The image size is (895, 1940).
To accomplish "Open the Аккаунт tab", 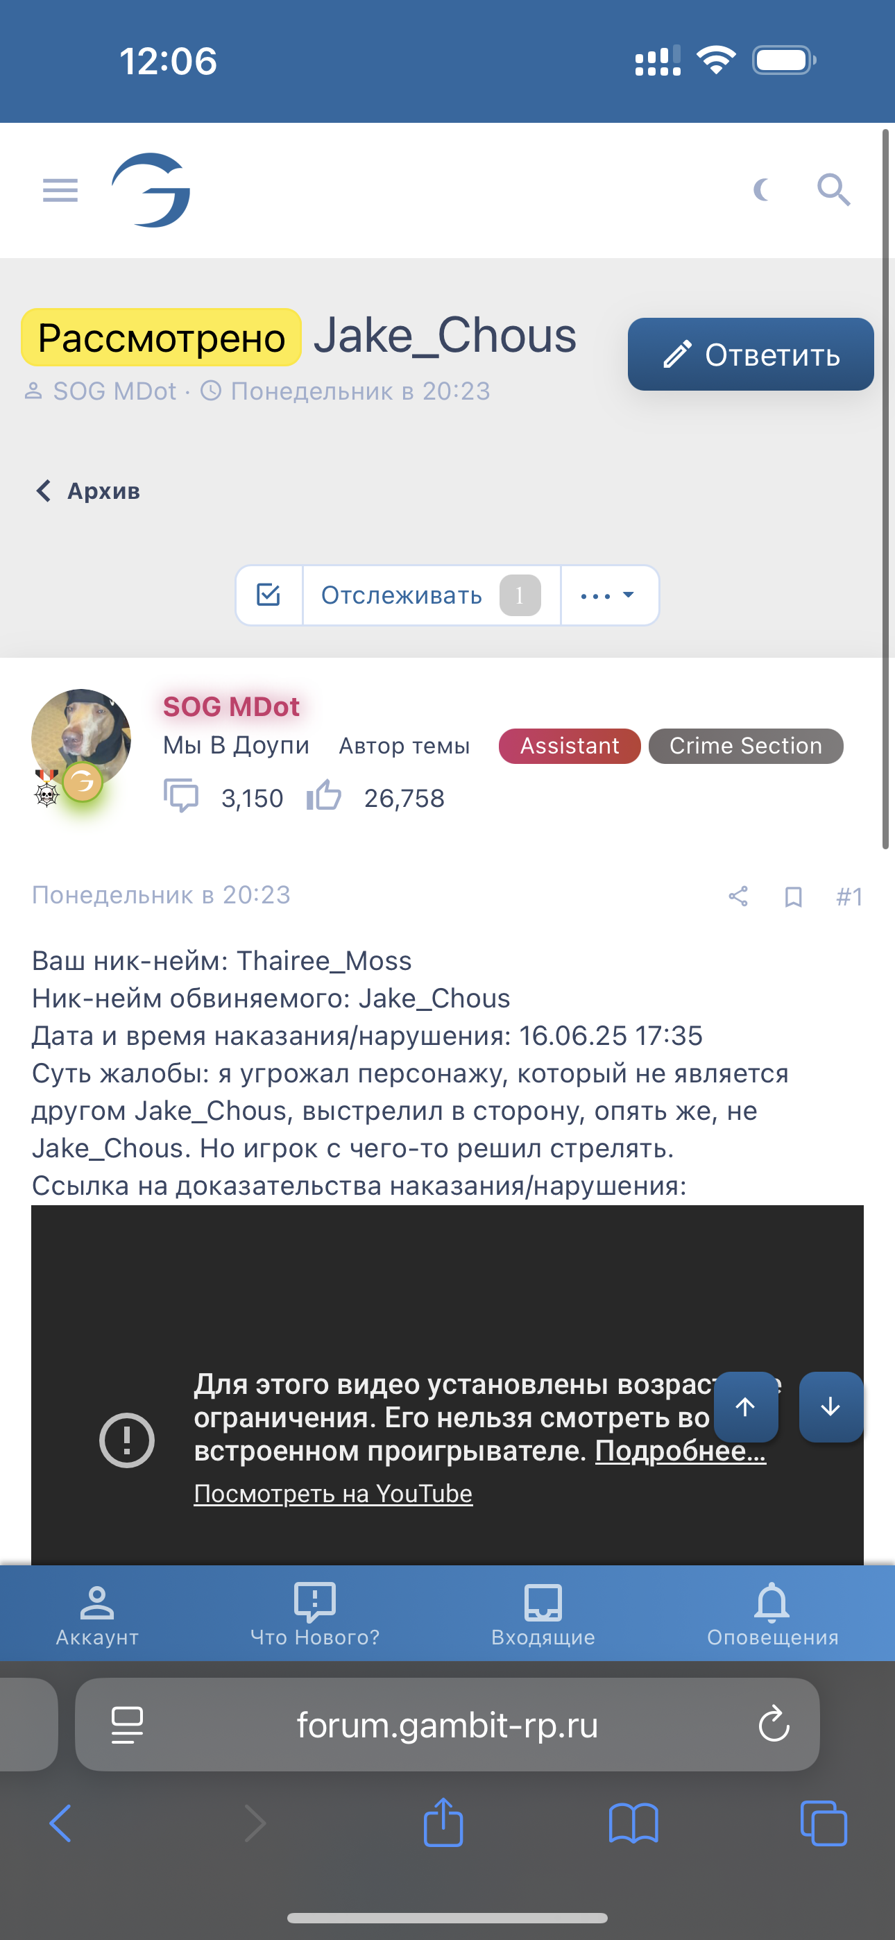I will coord(97,1615).
